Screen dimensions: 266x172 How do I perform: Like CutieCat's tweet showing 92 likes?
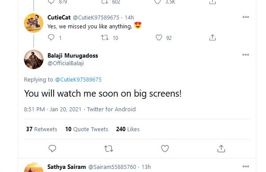pyautogui.click(x=159, y=38)
